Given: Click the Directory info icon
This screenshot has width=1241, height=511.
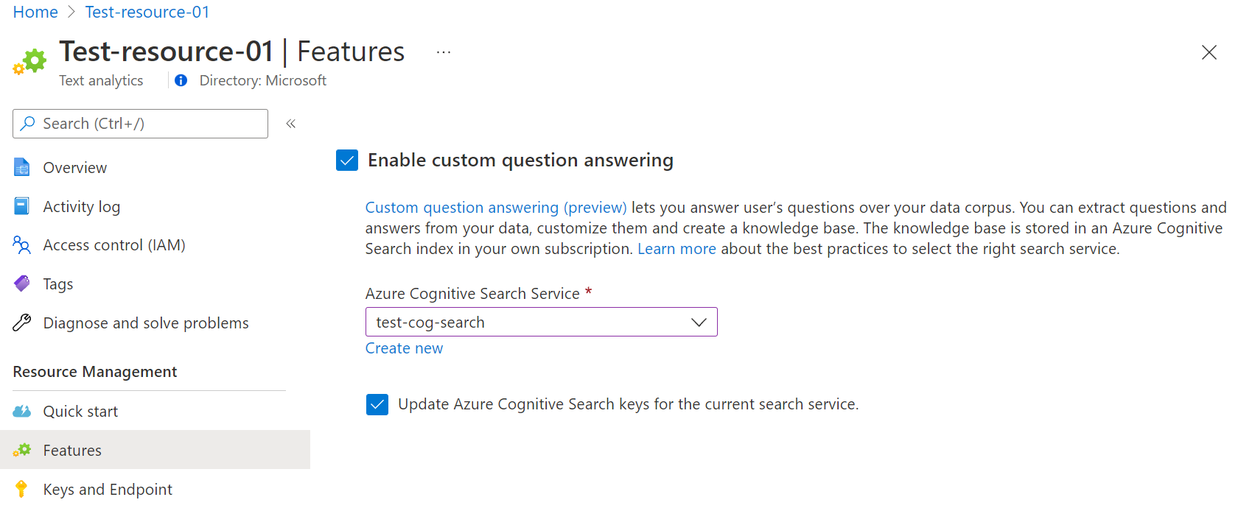Looking at the screenshot, I should tap(181, 80).
